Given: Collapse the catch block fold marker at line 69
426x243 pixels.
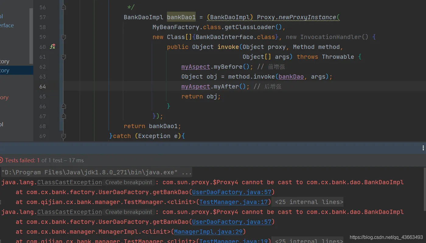Looking at the screenshot, I should point(64,136).
